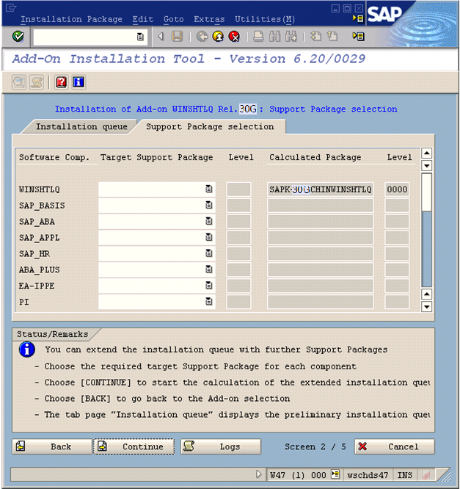Click the red online help icon
Screen dimensions: 460x489
61,82
